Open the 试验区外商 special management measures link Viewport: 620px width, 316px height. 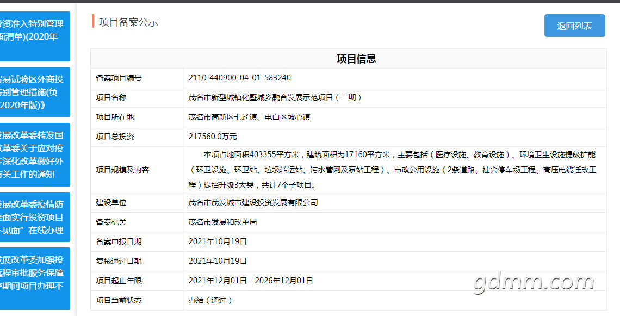click(34, 92)
